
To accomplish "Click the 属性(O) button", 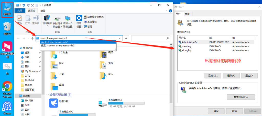I will tap(249, 76).
